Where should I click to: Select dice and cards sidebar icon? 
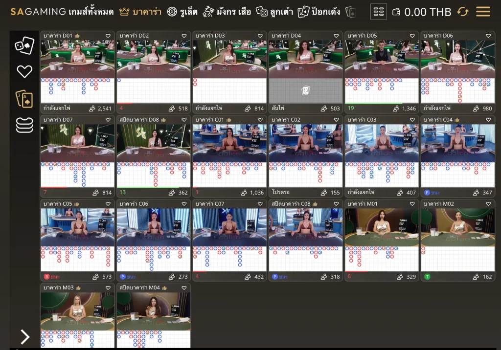(x=24, y=45)
